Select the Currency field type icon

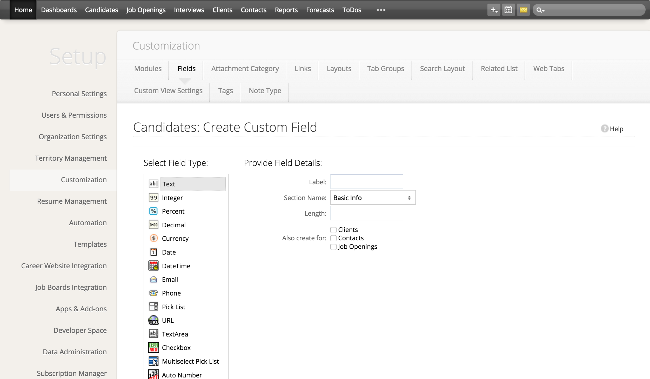coord(153,238)
